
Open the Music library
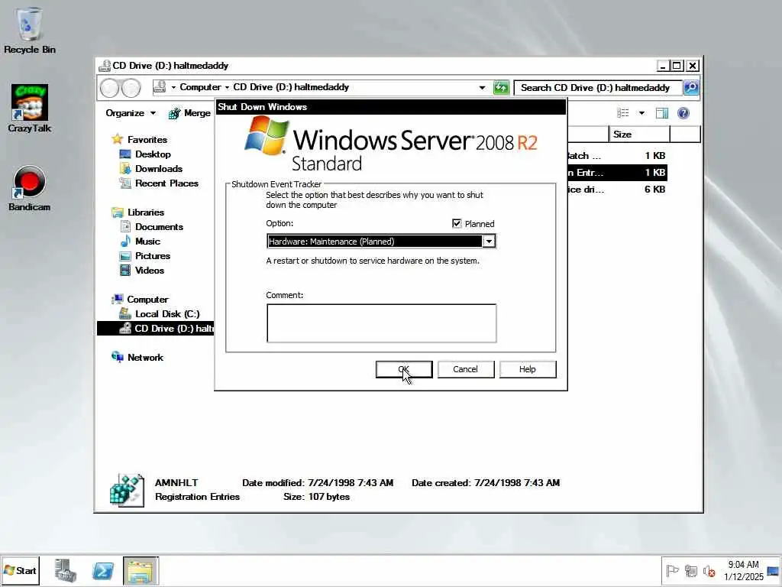point(147,241)
